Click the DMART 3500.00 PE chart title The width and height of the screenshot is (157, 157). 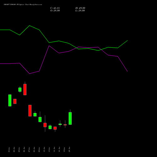[x=23, y=5]
